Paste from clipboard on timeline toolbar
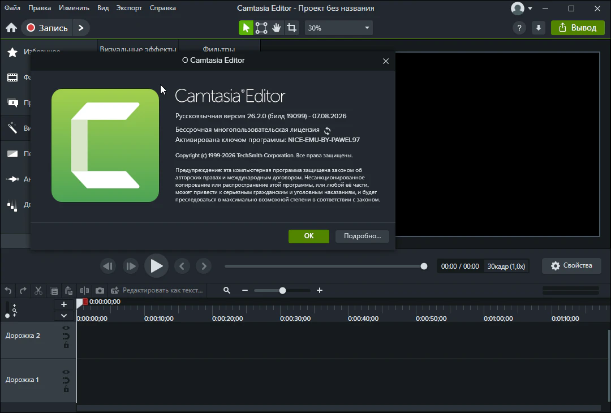The height and width of the screenshot is (413, 611). tap(68, 290)
